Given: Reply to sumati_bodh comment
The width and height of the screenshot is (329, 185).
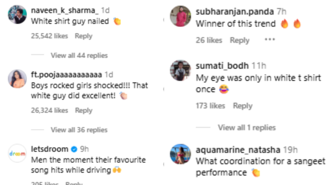Looking at the screenshot, I should click(243, 106).
